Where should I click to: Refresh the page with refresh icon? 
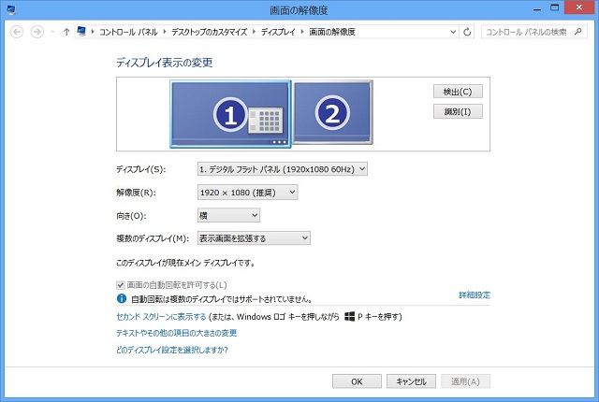467,32
